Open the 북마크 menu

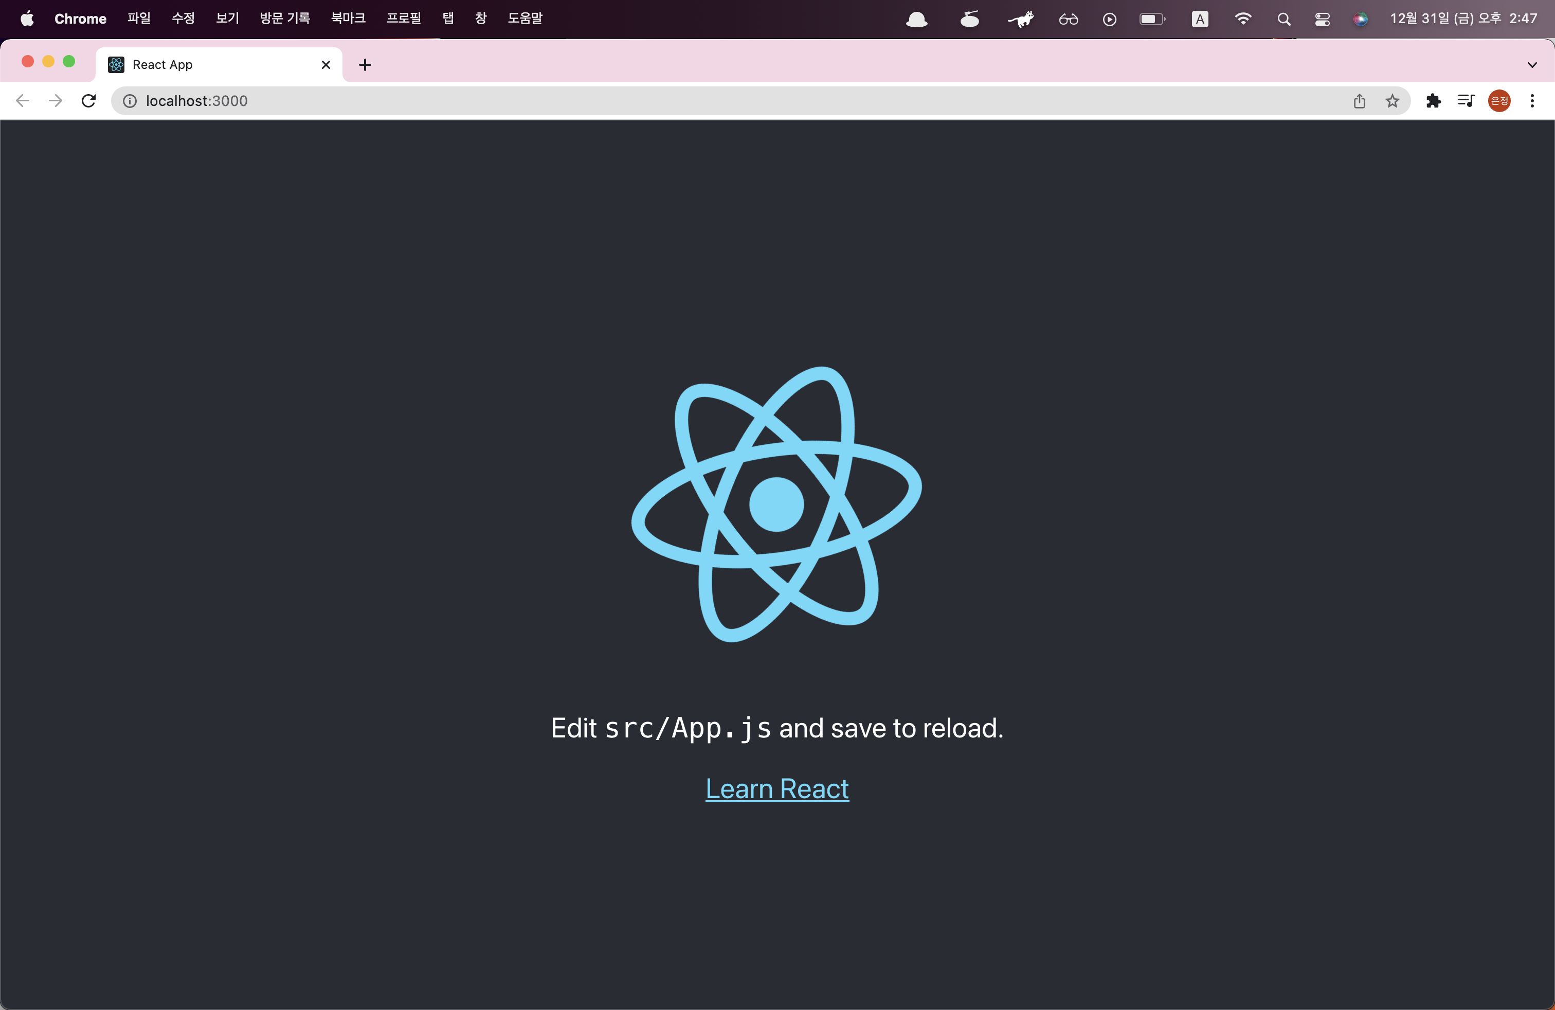click(x=348, y=19)
